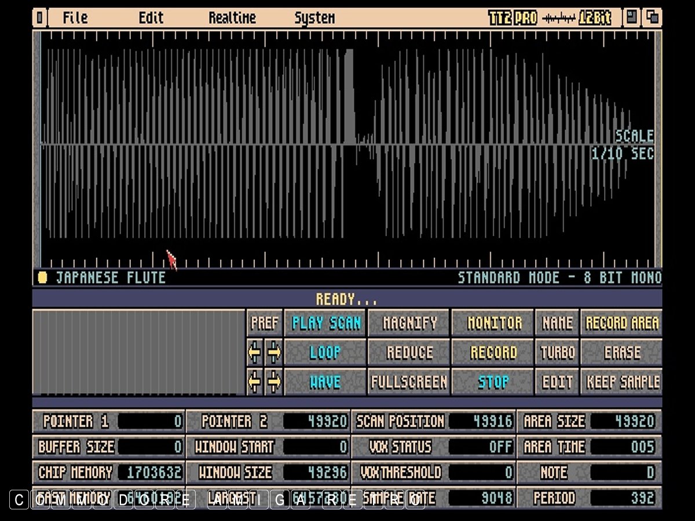Image resolution: width=695 pixels, height=521 pixels.
Task: Click the window depth gadget in the title bar
Action: tap(653, 18)
